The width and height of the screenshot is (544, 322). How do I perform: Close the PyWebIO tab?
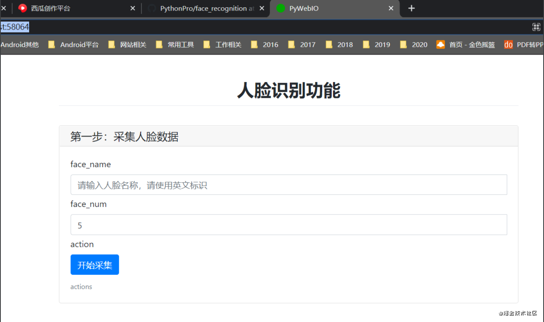coord(391,8)
